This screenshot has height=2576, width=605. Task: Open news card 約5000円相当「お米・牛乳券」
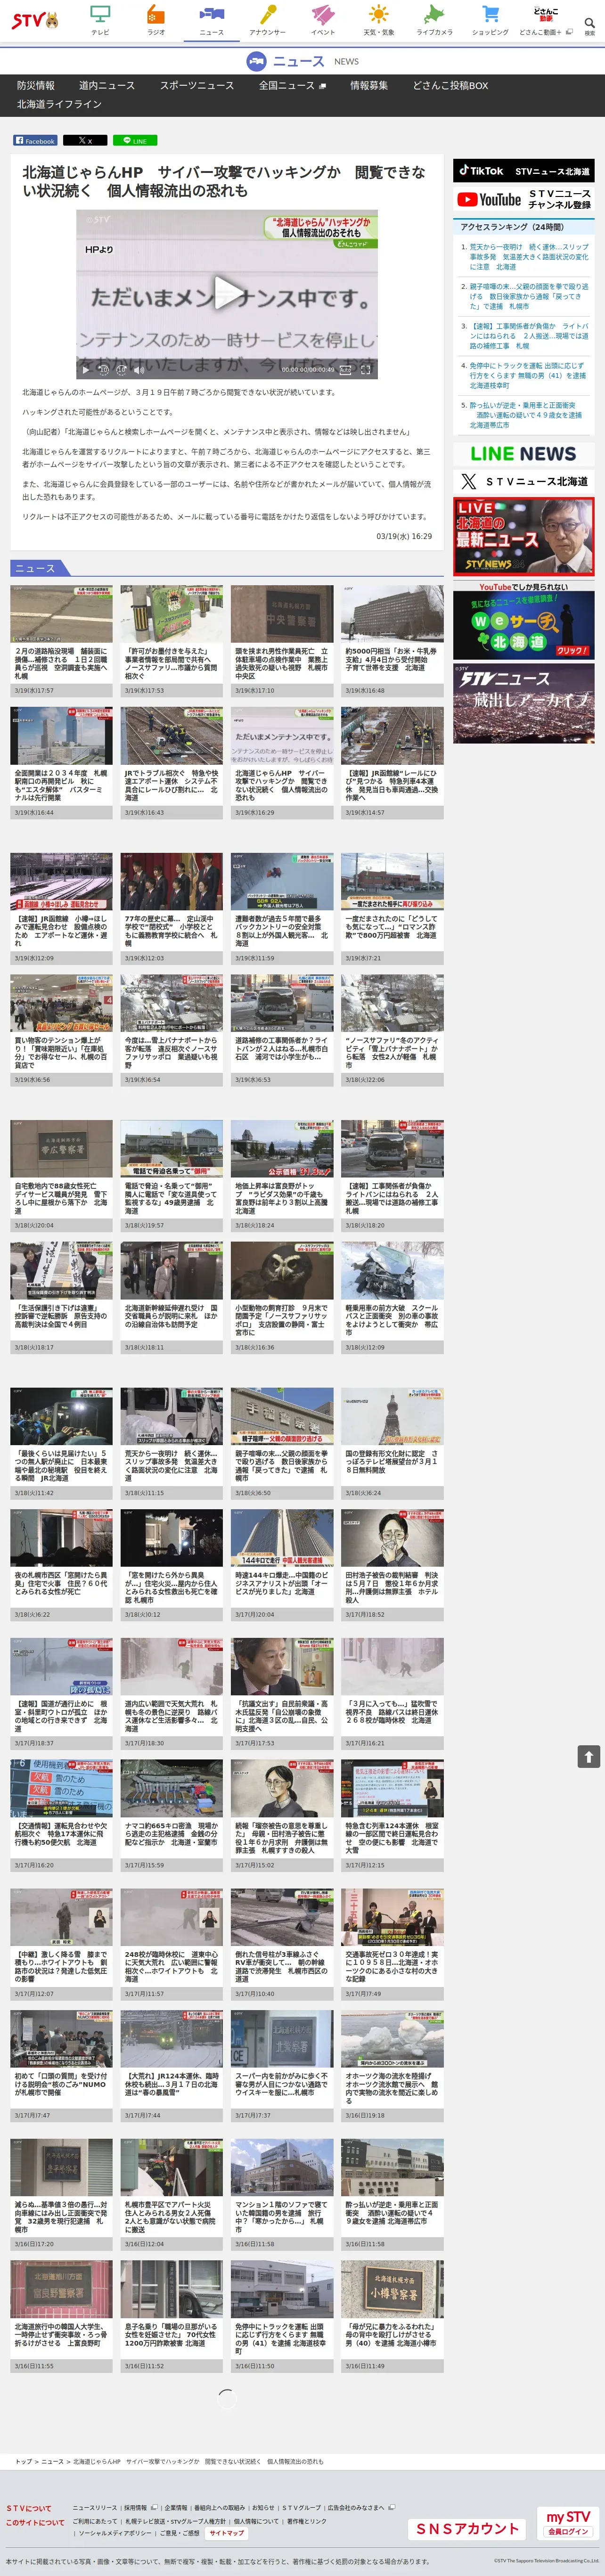pos(392,641)
